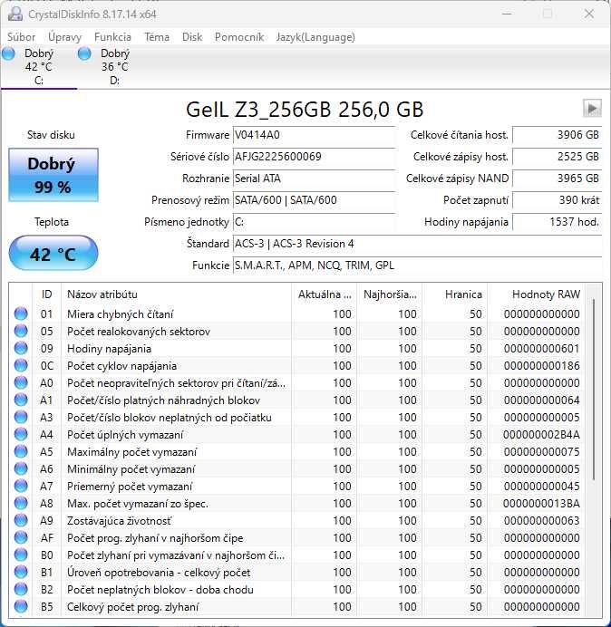Click the status orb in row A5
The width and height of the screenshot is (611, 627).
pos(21,451)
